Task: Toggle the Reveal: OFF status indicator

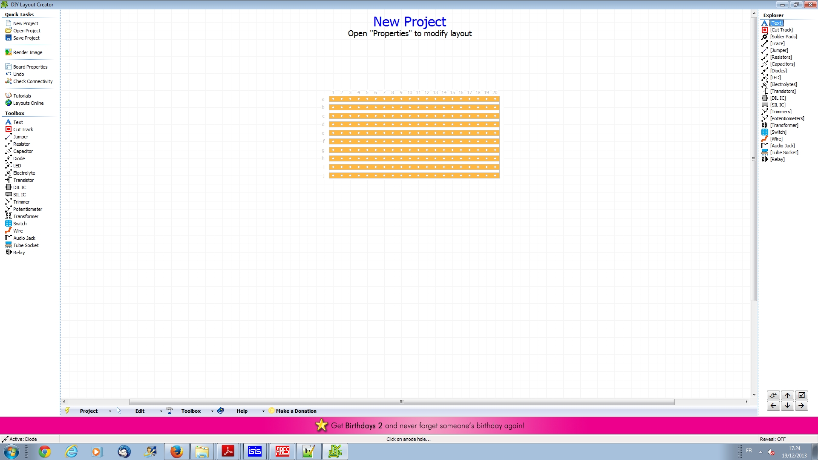Action: point(772,439)
